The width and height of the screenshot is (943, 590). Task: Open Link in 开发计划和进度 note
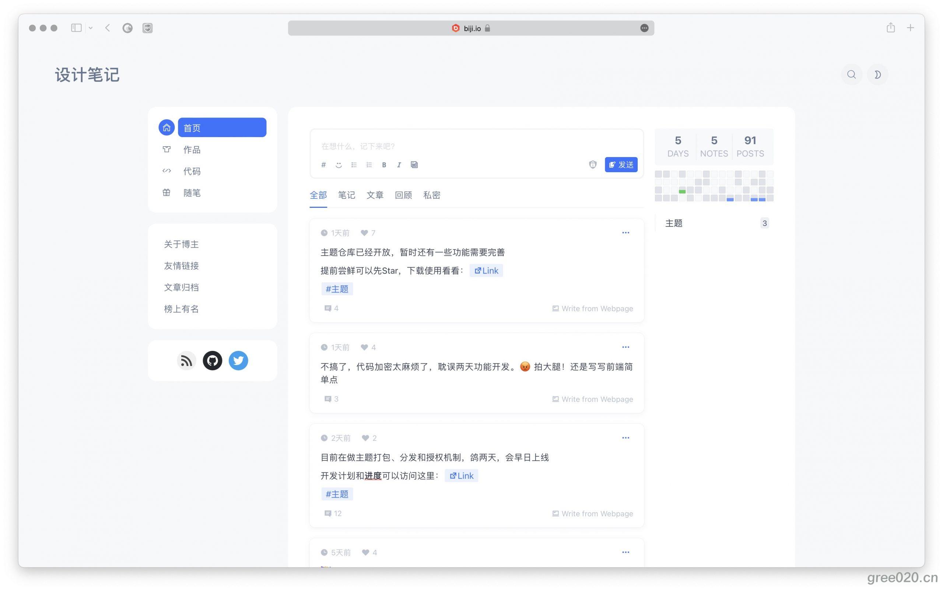pyautogui.click(x=461, y=476)
